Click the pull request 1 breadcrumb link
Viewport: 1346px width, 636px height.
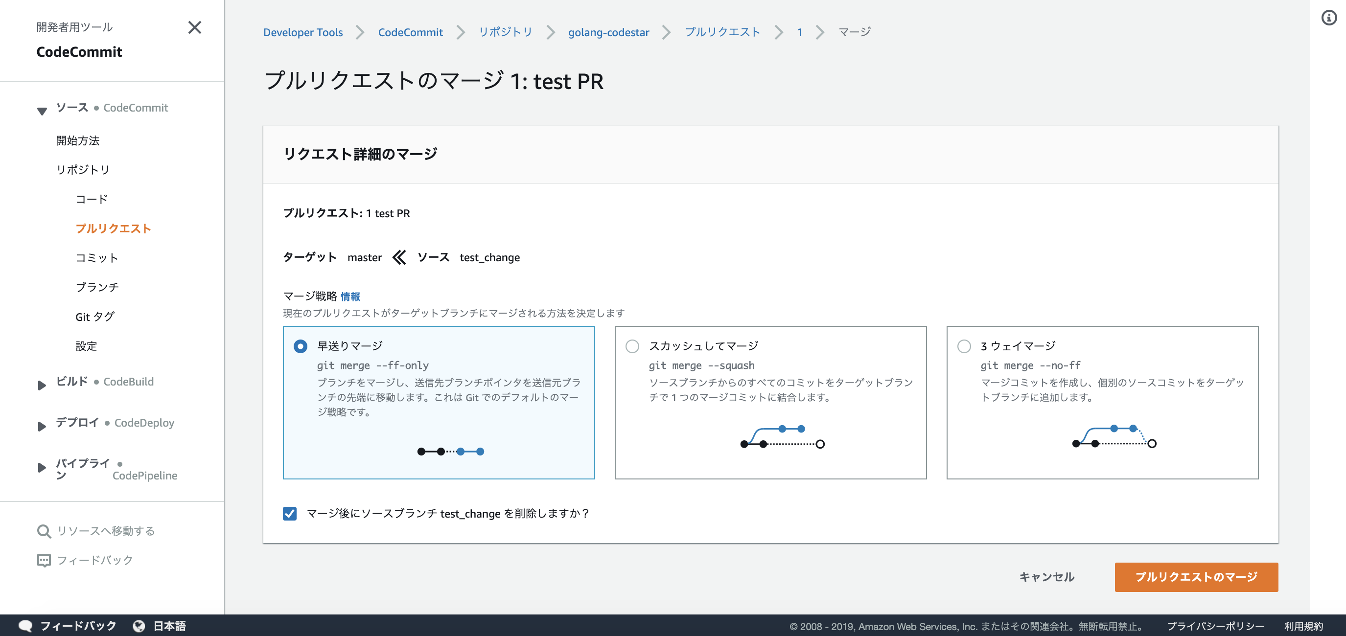pyautogui.click(x=799, y=32)
